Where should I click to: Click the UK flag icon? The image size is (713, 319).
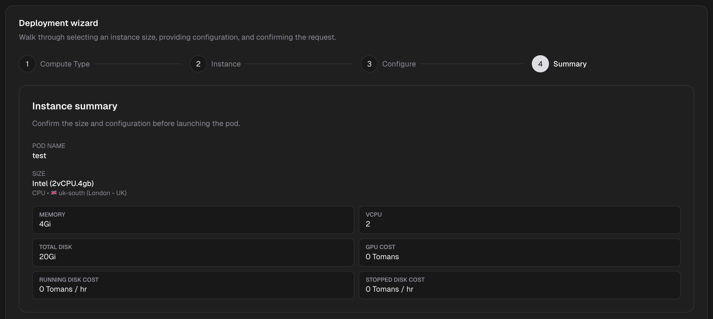click(x=54, y=193)
